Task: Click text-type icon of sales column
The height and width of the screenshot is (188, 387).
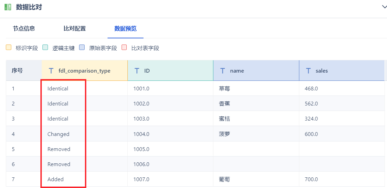Action: [x=308, y=71]
